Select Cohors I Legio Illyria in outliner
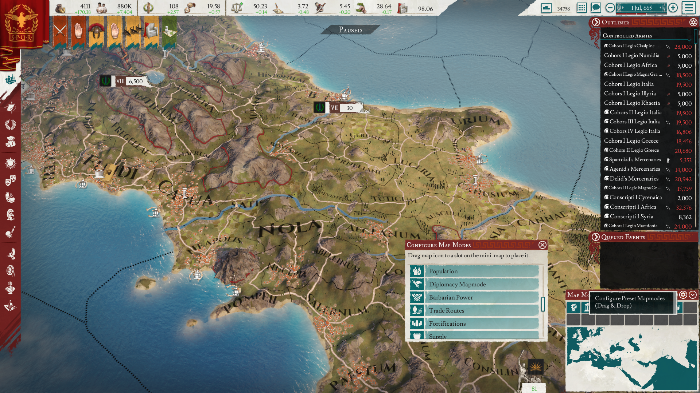The image size is (700, 393). pyautogui.click(x=647, y=94)
